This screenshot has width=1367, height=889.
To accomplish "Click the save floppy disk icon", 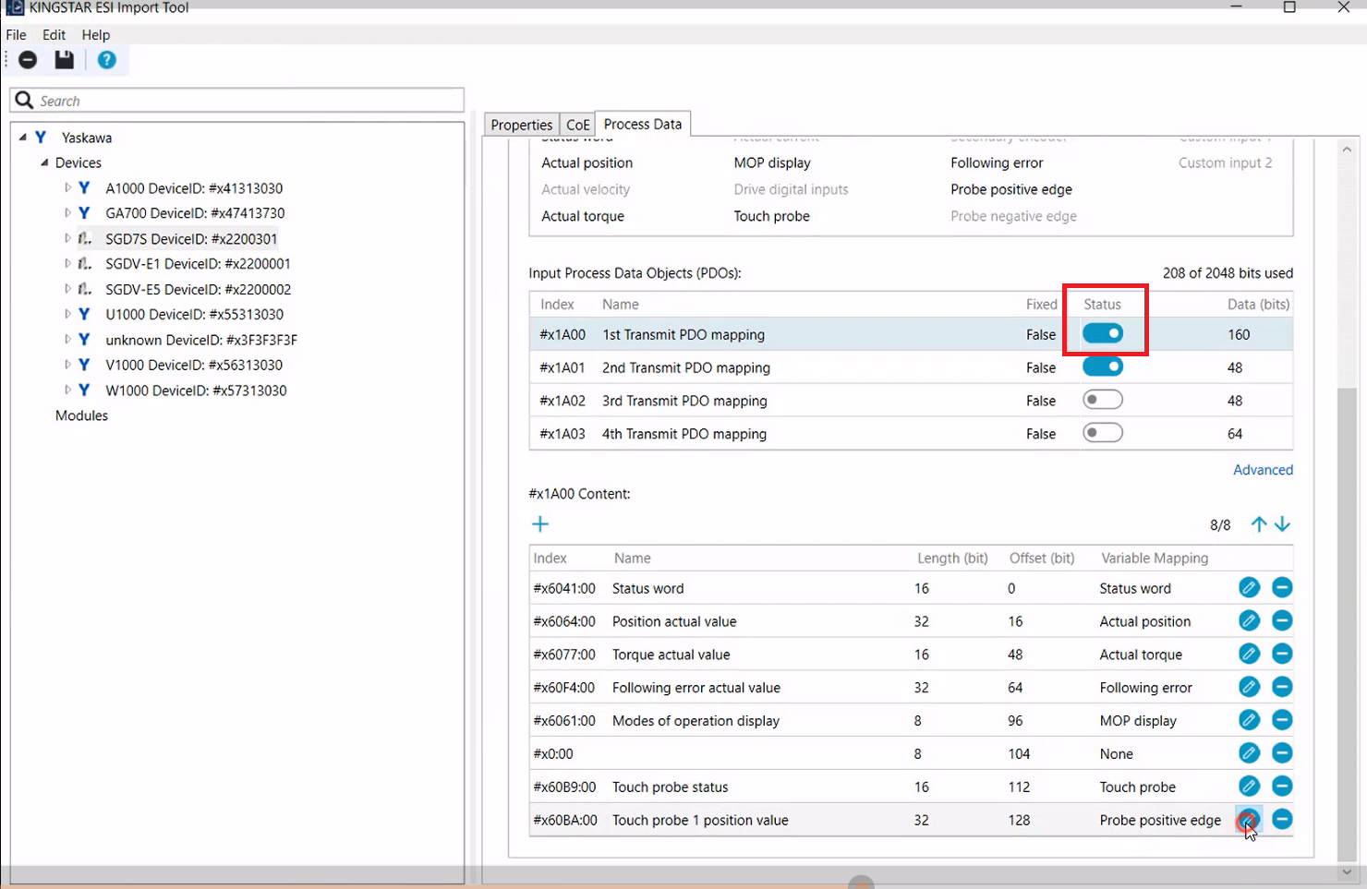I will click(64, 60).
